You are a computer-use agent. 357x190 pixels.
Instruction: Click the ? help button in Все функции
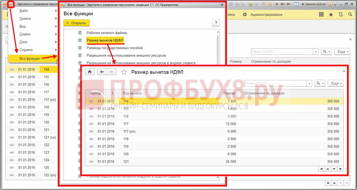tap(216, 23)
